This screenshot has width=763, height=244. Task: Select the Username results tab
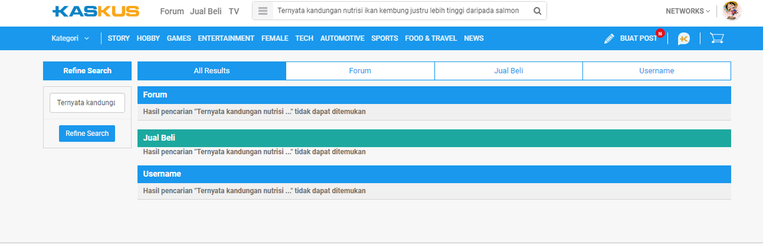[656, 70]
